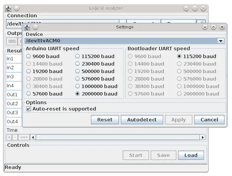Click the right arrow of the time scrollbar

coord(202,137)
